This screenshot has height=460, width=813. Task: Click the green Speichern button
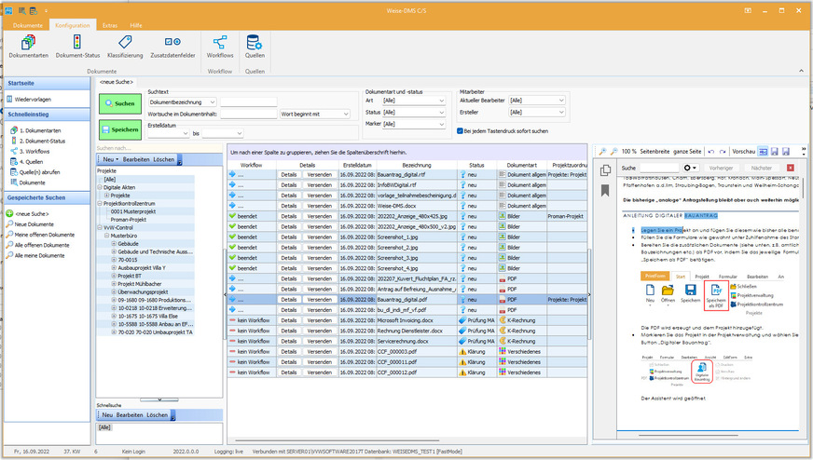click(118, 130)
